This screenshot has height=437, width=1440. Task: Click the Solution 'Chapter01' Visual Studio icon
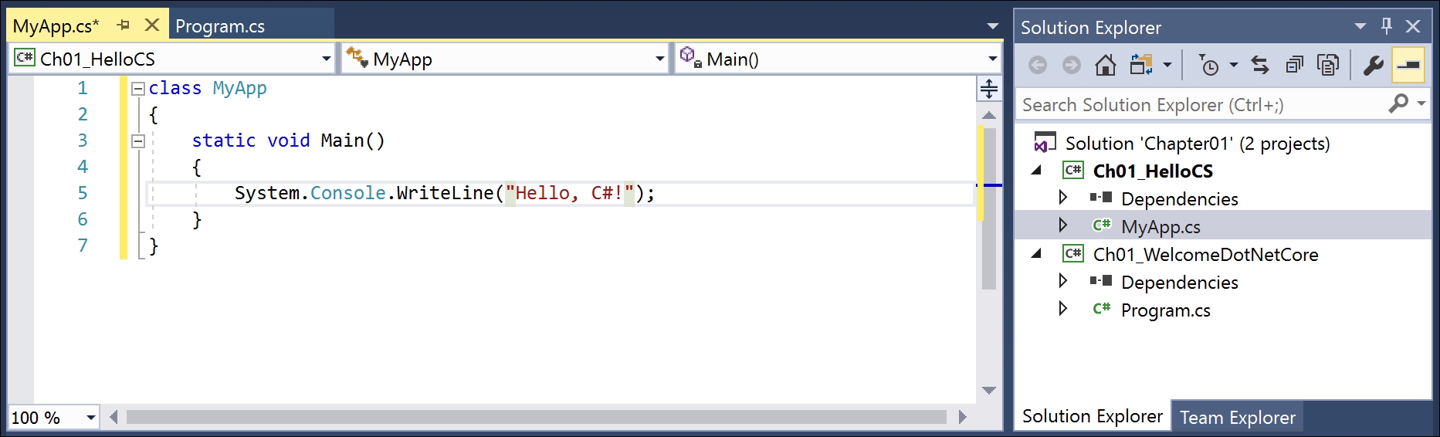tap(1045, 143)
